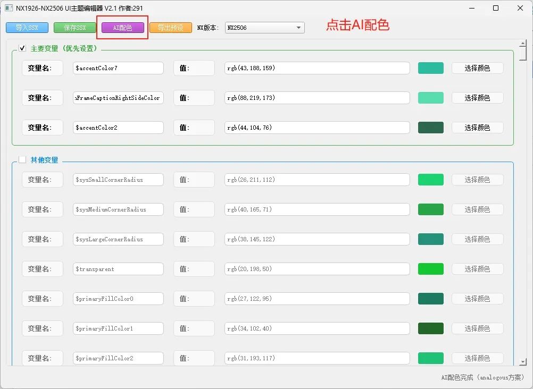Screen dimensions: 533x389
Task: Toggle the 主要变量 (优先设置) checkbox
Action: [22, 48]
